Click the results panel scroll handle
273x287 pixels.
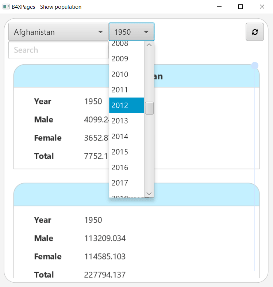click(255, 66)
